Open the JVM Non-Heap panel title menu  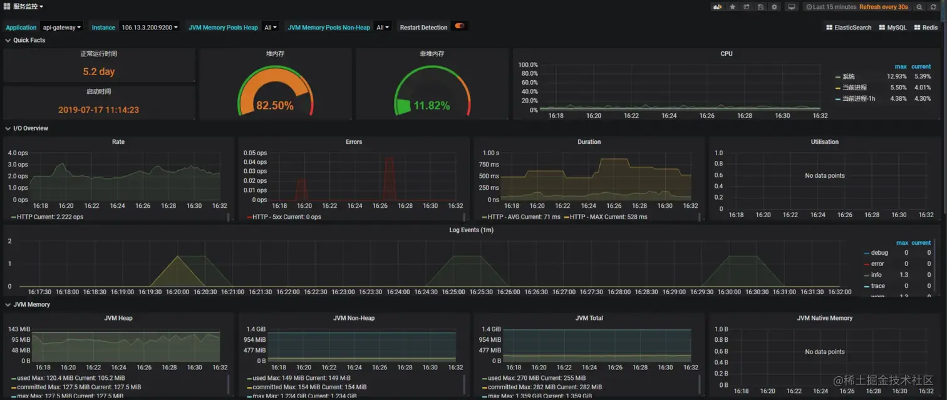pyautogui.click(x=354, y=319)
